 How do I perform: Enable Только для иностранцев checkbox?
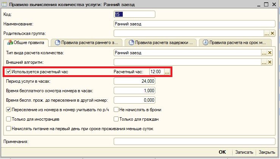tap(9, 119)
